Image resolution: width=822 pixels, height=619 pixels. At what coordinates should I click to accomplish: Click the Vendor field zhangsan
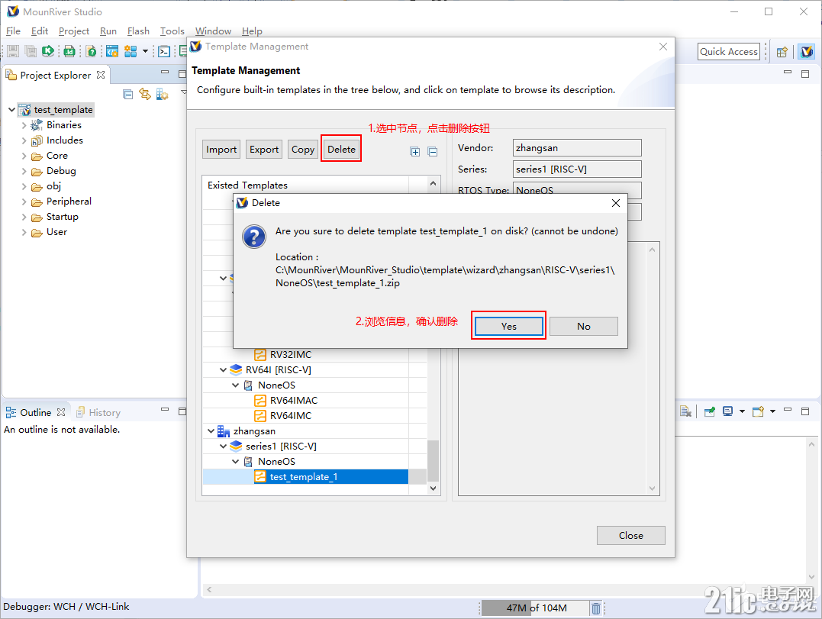577,148
